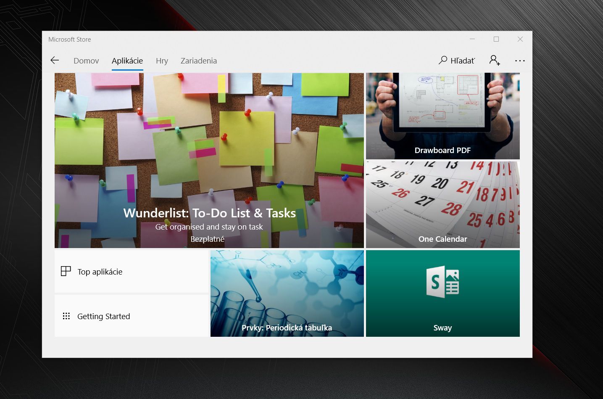Screen dimensions: 603x399
Task: Click the Top aplikácie grid icon
Action: (66, 271)
